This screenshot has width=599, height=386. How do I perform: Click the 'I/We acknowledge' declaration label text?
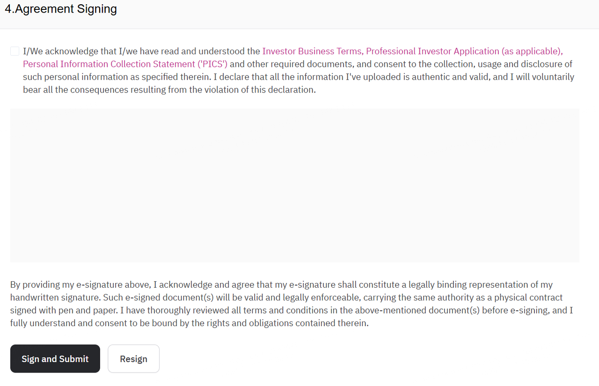click(60, 51)
